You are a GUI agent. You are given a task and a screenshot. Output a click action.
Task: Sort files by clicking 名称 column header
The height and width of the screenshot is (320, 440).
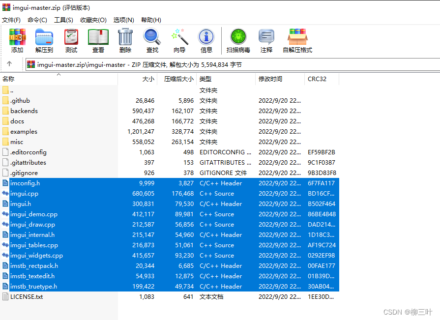13,79
